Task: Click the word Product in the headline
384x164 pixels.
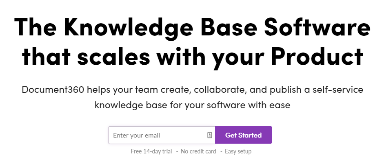Action: coord(317,56)
